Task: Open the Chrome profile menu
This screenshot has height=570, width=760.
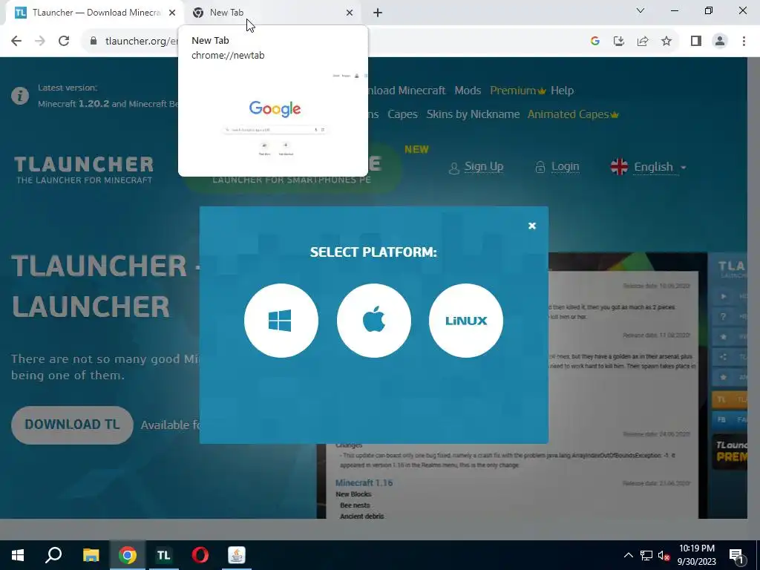Action: (720, 42)
